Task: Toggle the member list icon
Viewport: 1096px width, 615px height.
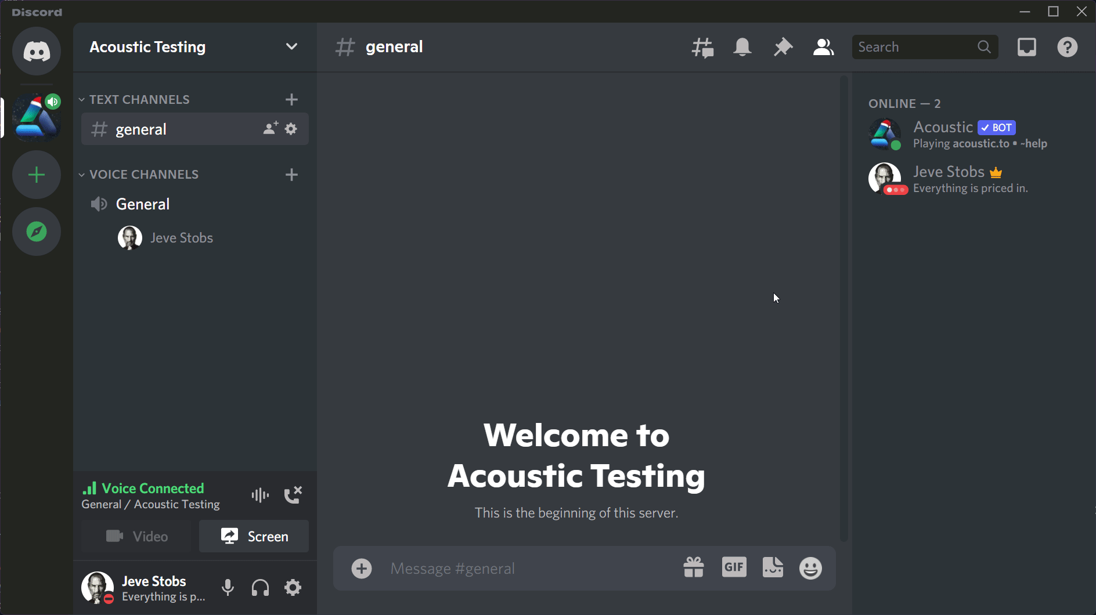Action: (823, 47)
